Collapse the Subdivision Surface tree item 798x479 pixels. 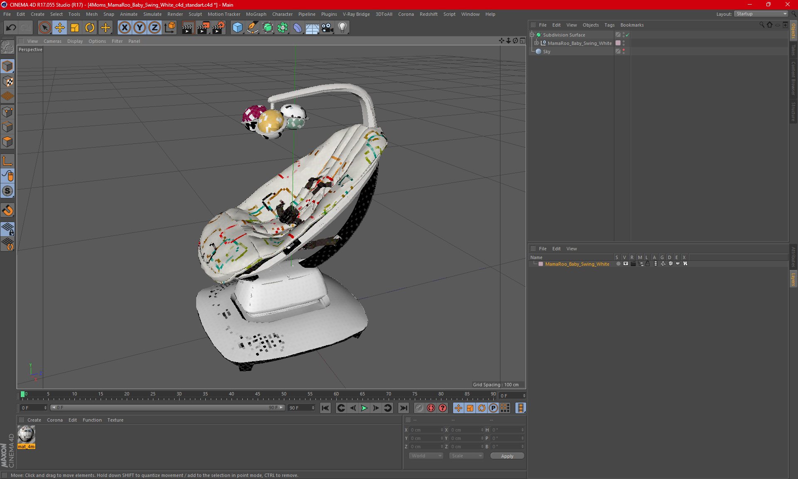point(532,35)
